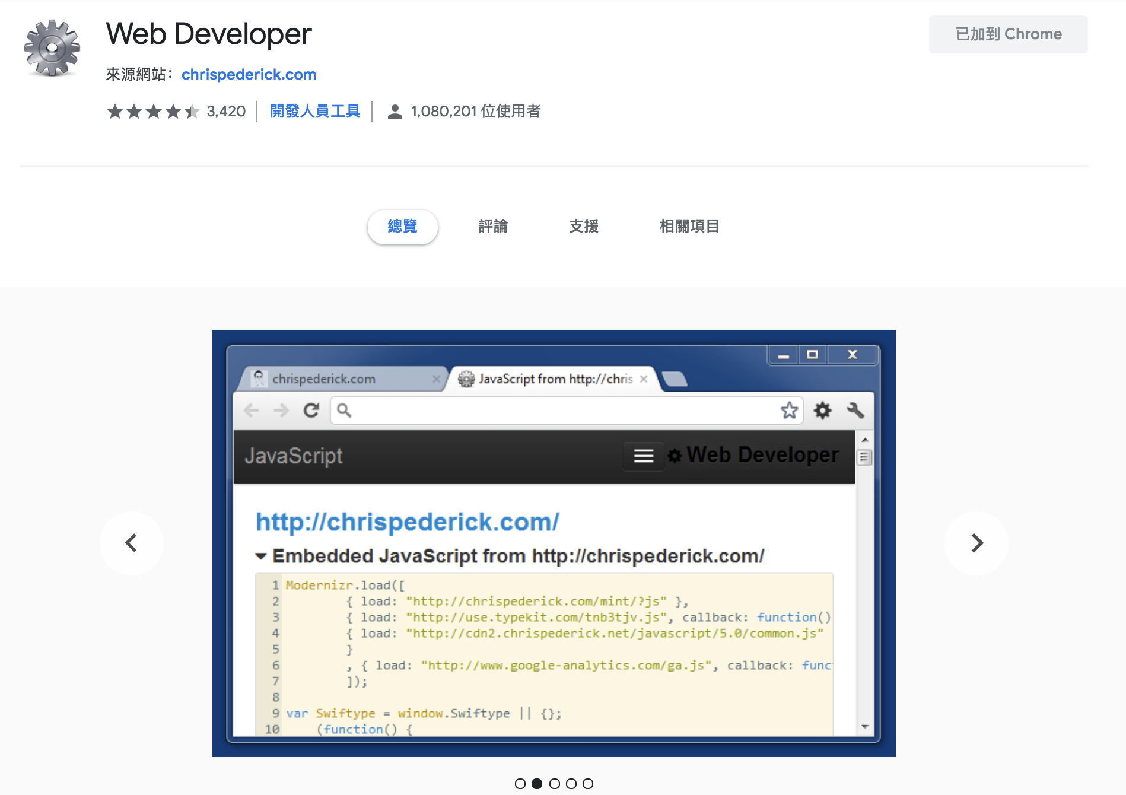Select the fourth carousel dot
The width and height of the screenshot is (1126, 795).
click(571, 784)
